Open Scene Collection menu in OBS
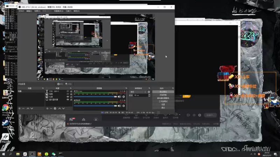The height and width of the screenshot is (157, 280). click(x=58, y=11)
